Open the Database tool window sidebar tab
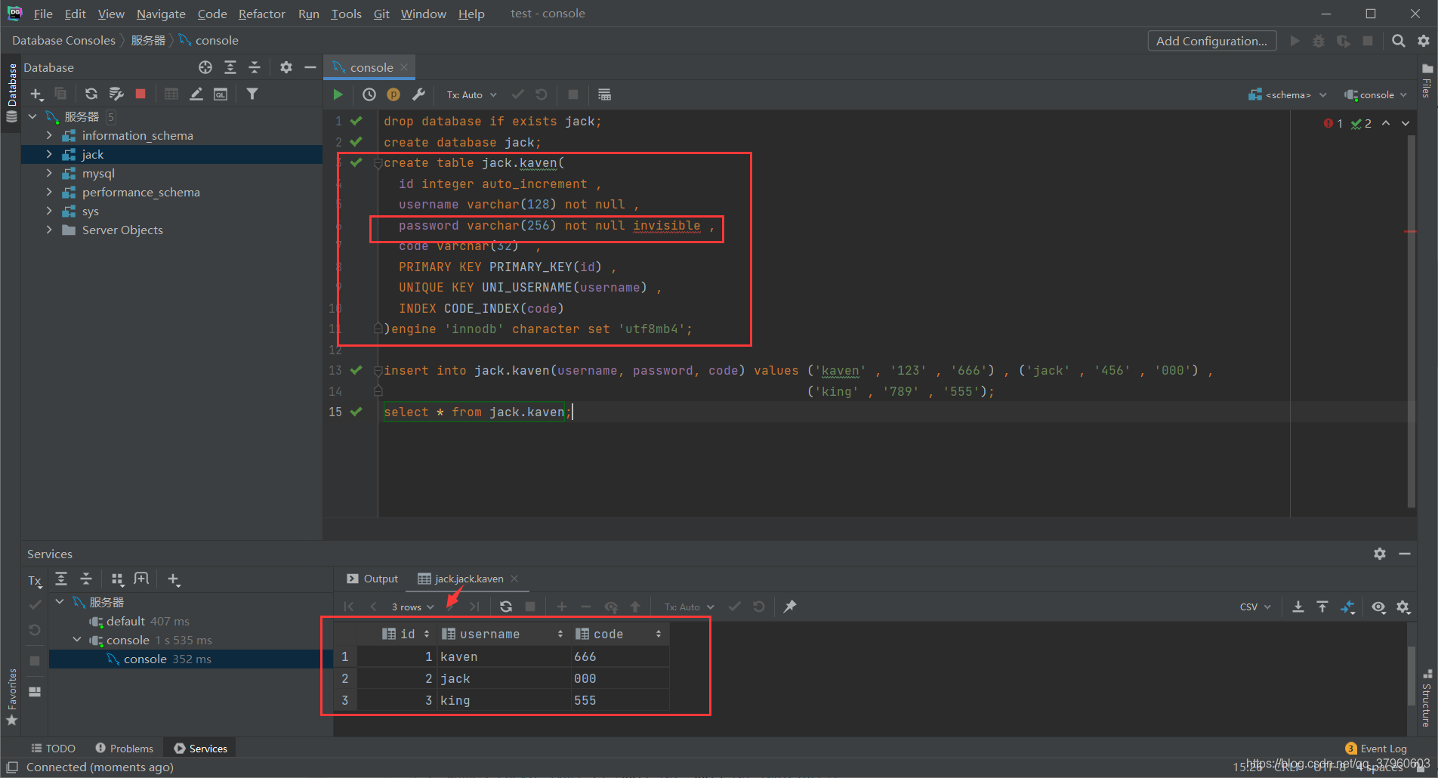 click(11, 93)
